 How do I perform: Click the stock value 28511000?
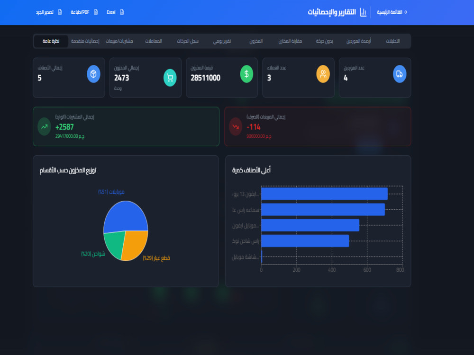click(x=206, y=78)
